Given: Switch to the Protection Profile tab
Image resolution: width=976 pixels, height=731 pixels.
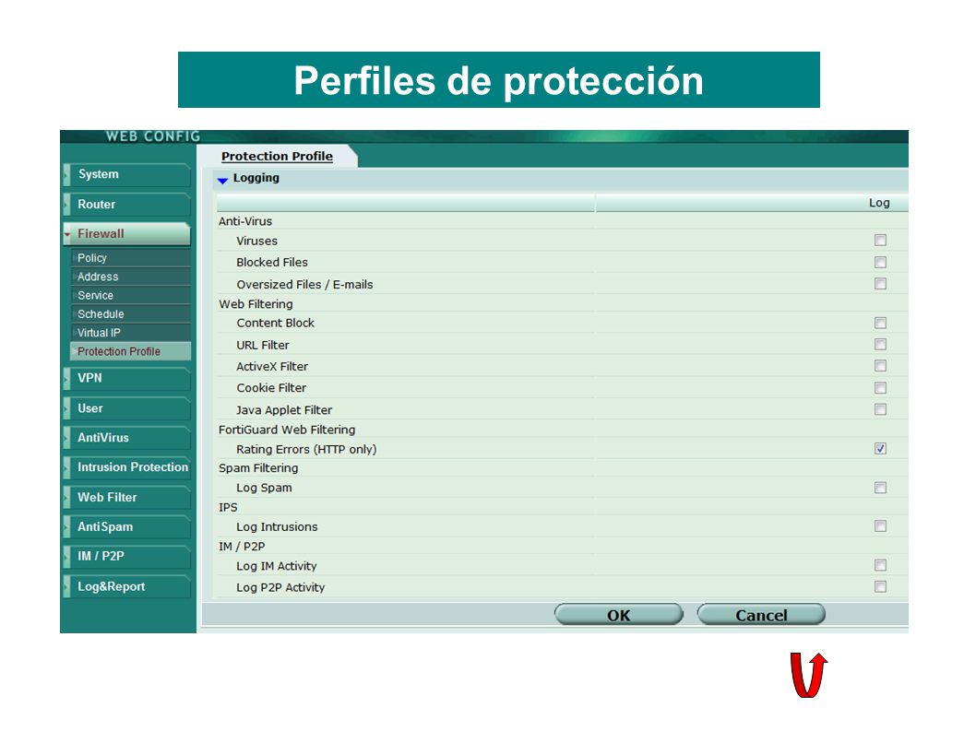Looking at the screenshot, I should 277,156.
